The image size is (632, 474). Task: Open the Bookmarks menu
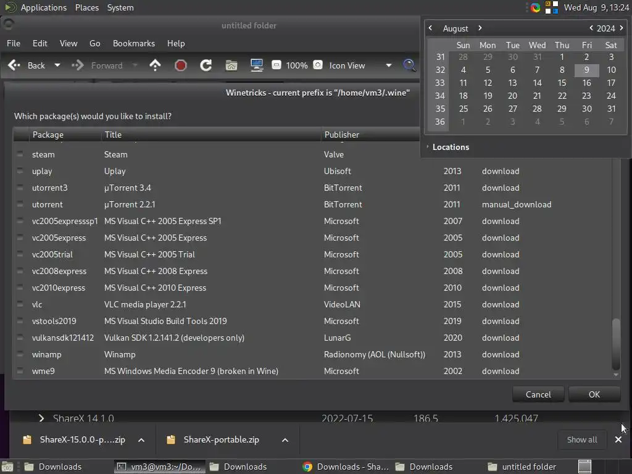coord(134,43)
